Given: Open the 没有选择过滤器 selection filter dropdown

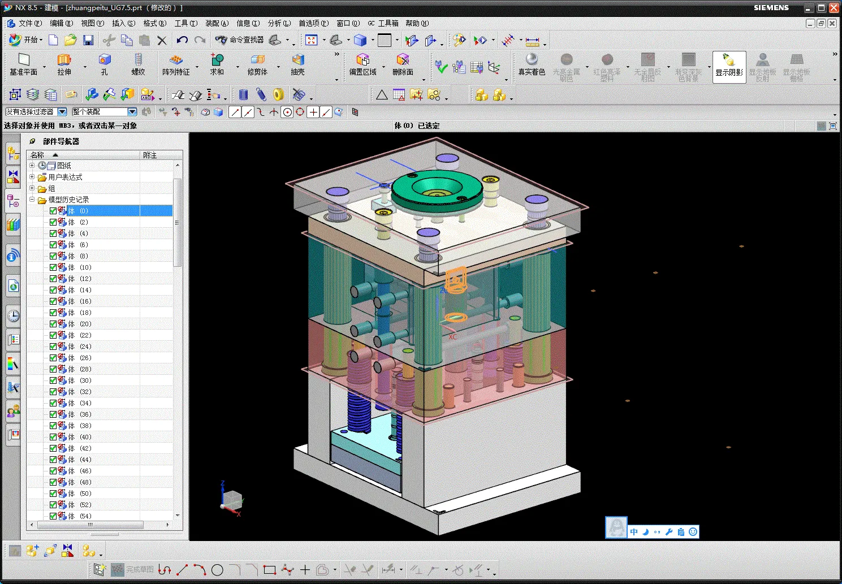Looking at the screenshot, I should coord(62,112).
